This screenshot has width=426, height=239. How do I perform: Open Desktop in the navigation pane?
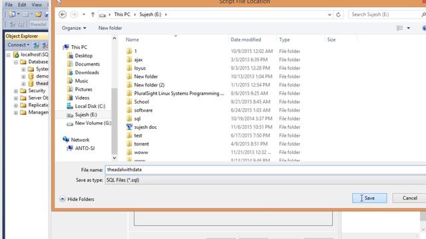tap(84, 56)
